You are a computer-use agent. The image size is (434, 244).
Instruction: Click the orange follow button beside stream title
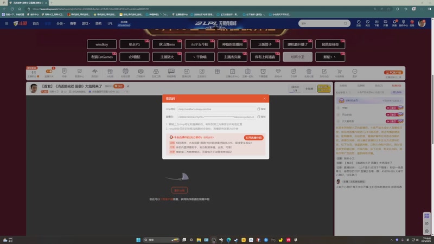[119, 86]
